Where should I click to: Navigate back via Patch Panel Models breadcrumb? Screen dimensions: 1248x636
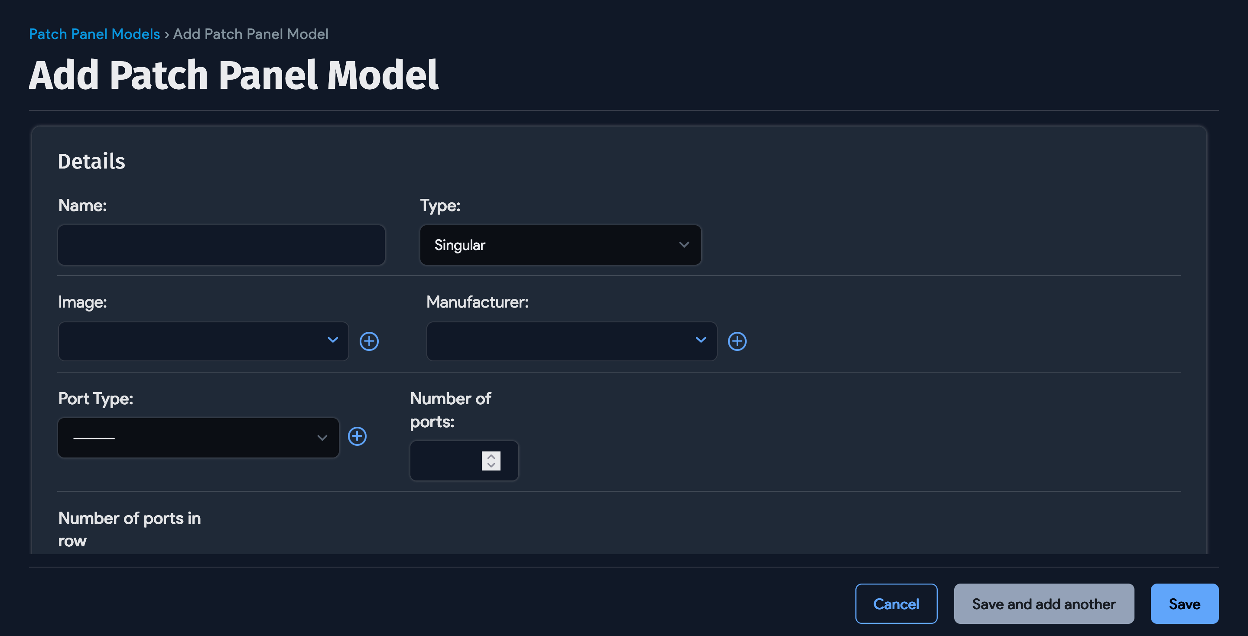pos(94,33)
